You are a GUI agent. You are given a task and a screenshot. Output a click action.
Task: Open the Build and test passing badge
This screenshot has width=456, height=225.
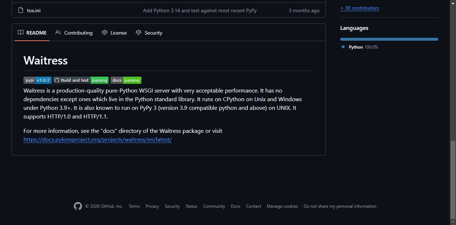pos(81,80)
